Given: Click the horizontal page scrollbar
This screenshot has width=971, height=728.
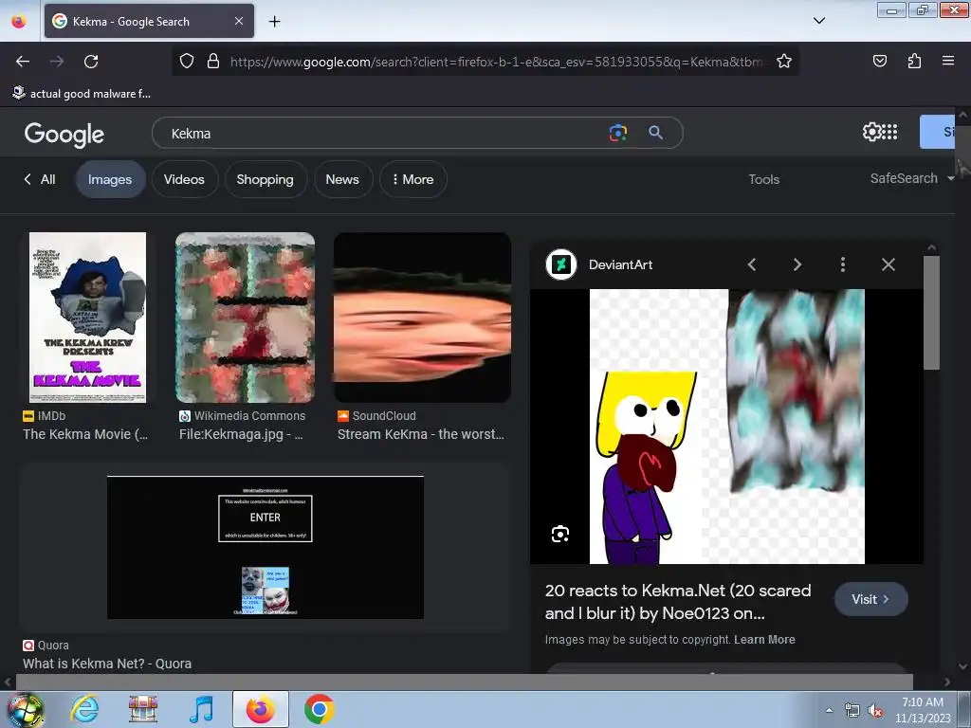Looking at the screenshot, I should click(x=465, y=682).
